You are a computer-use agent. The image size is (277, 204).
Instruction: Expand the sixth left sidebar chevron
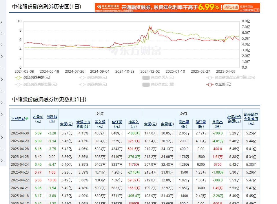tap(1, 79)
